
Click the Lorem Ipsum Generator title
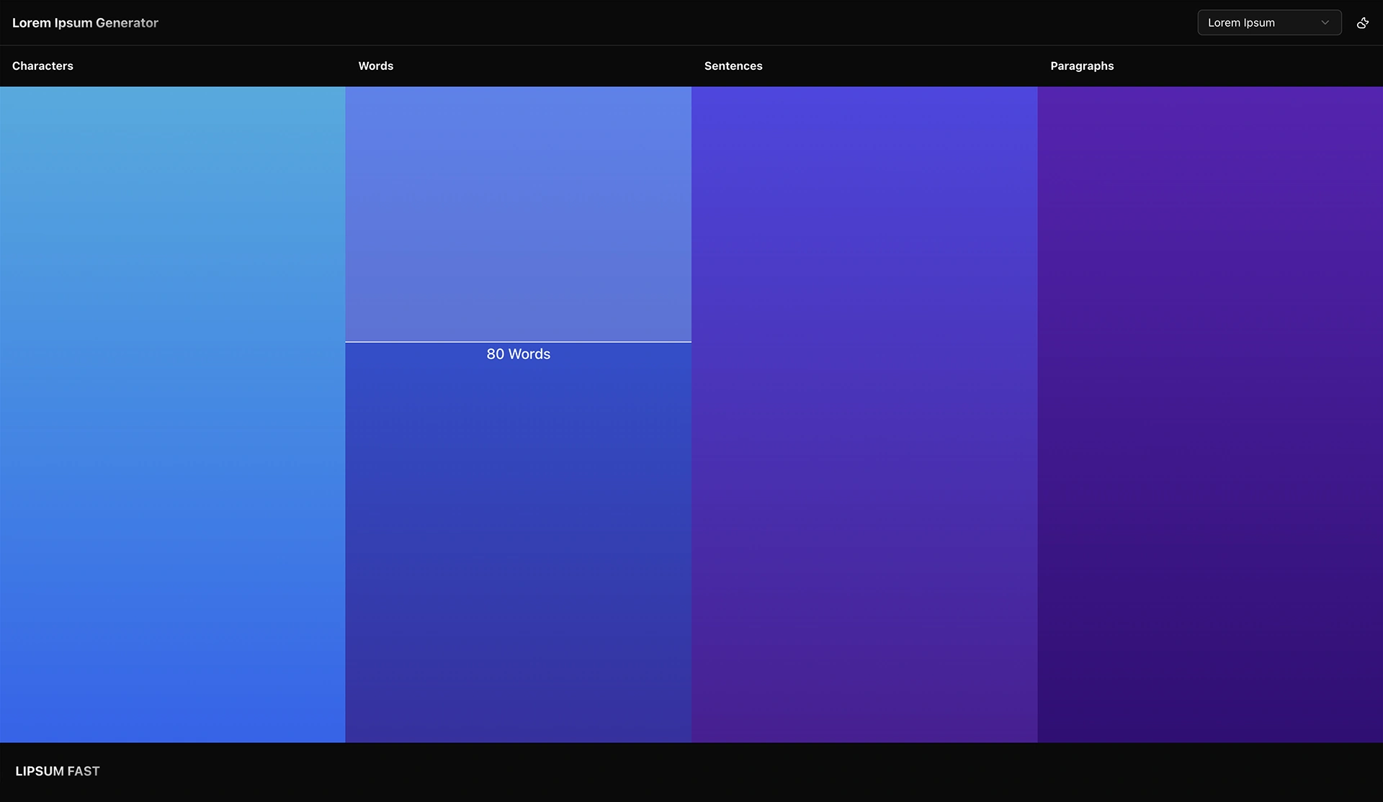[x=85, y=23]
